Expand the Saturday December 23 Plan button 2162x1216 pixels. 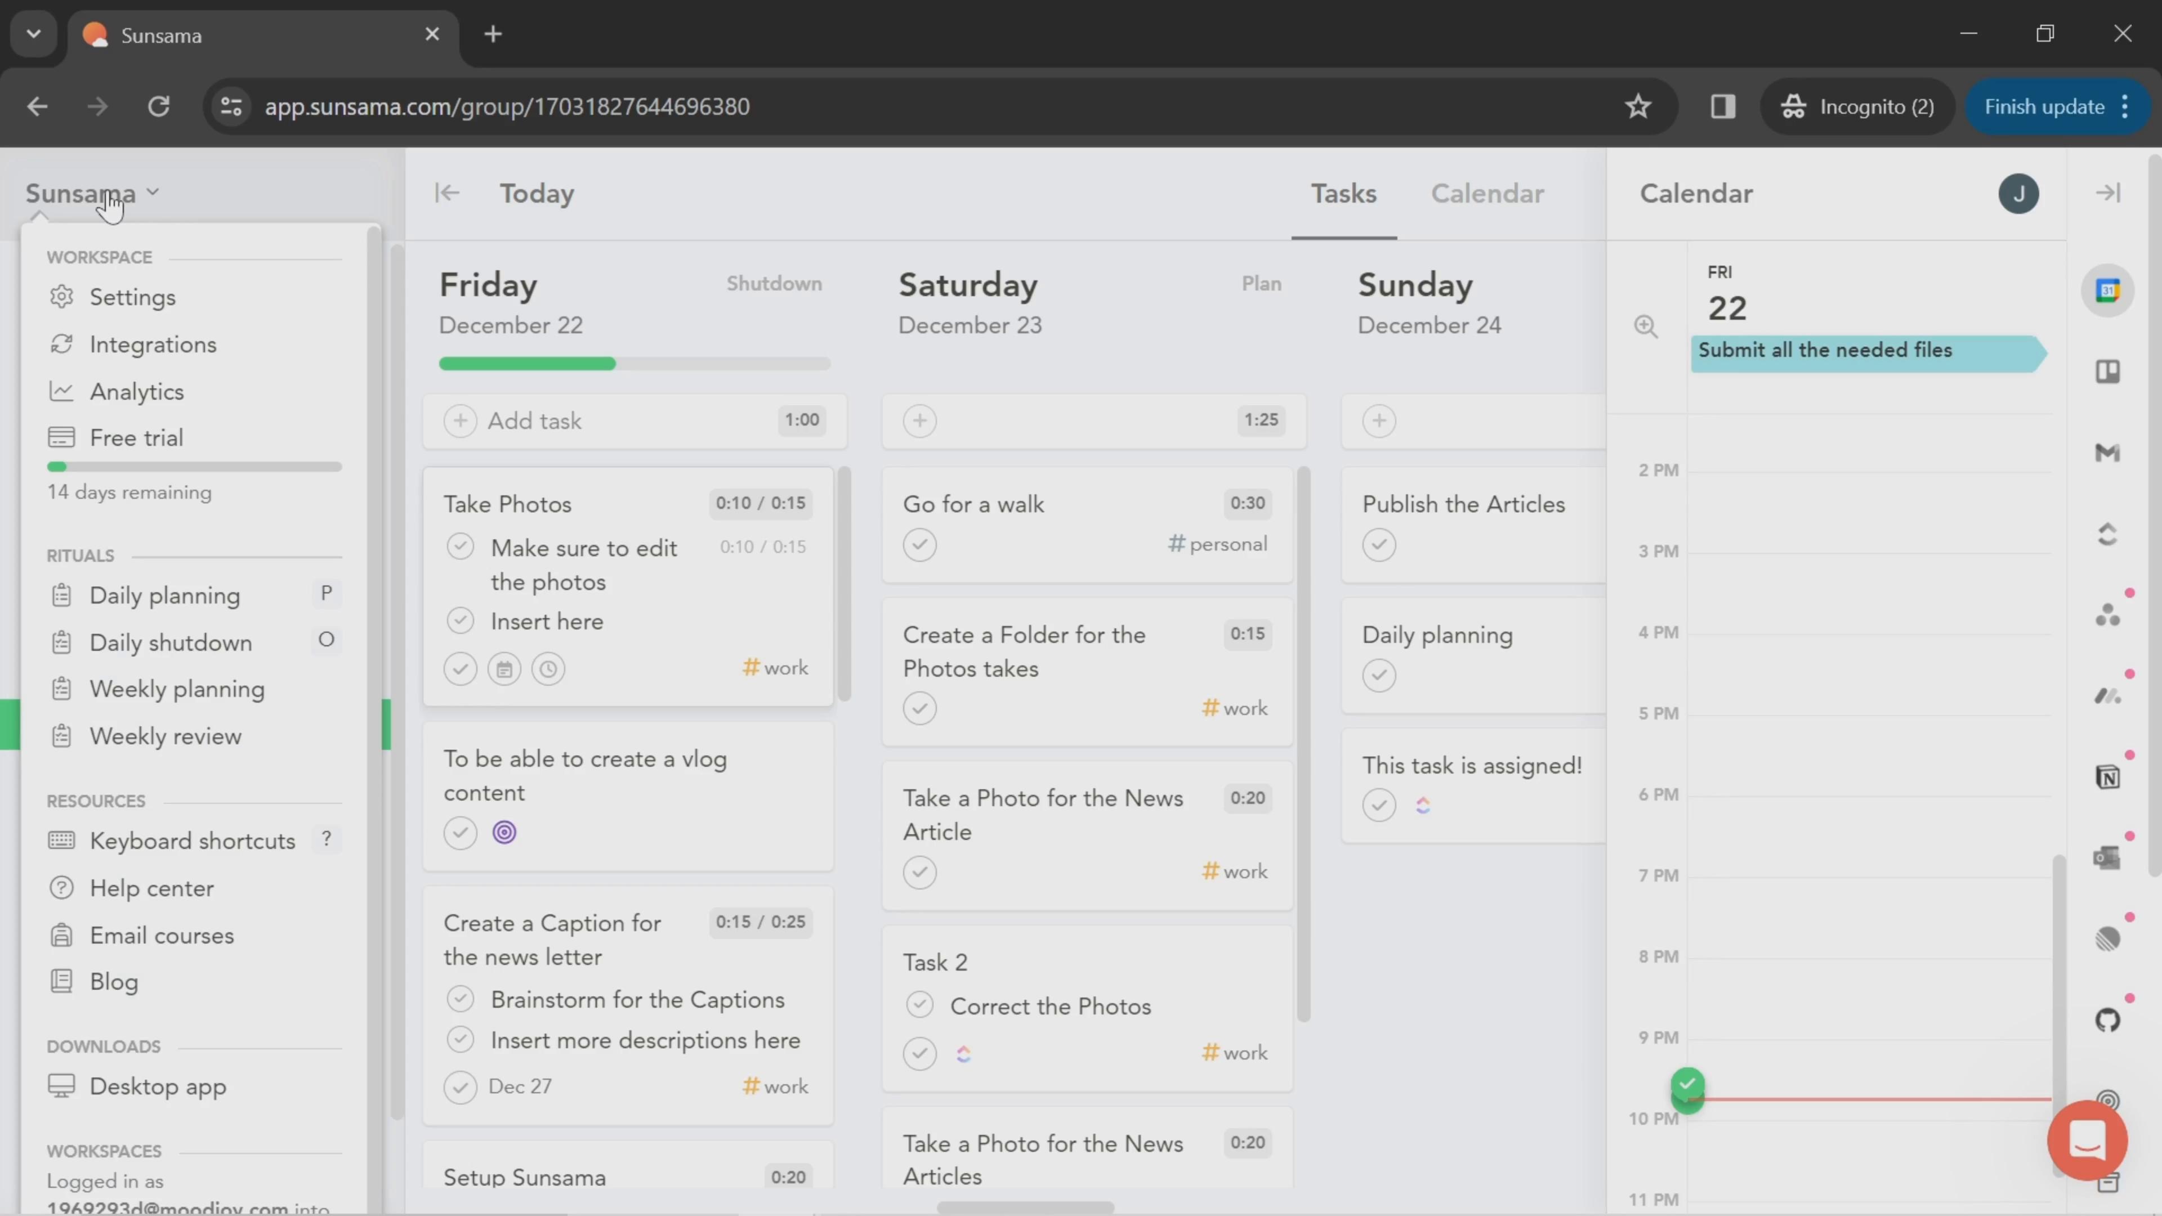tap(1261, 284)
